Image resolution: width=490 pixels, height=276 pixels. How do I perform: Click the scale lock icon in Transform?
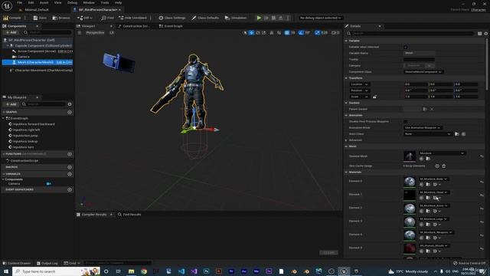click(374, 97)
